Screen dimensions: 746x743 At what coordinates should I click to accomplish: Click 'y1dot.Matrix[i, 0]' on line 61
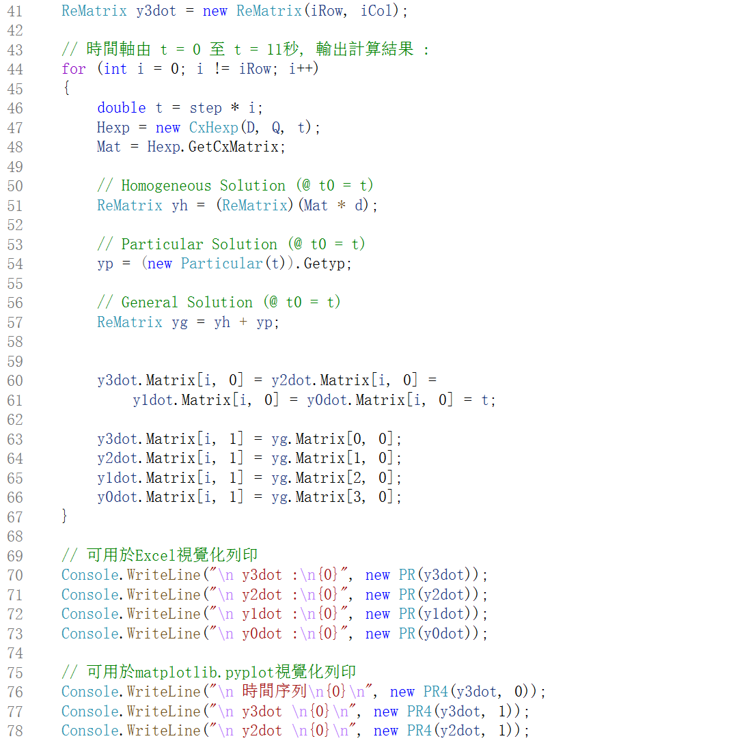click(x=206, y=399)
